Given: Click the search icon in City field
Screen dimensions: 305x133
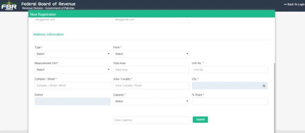Looking at the screenshot, I should [x=264, y=86].
